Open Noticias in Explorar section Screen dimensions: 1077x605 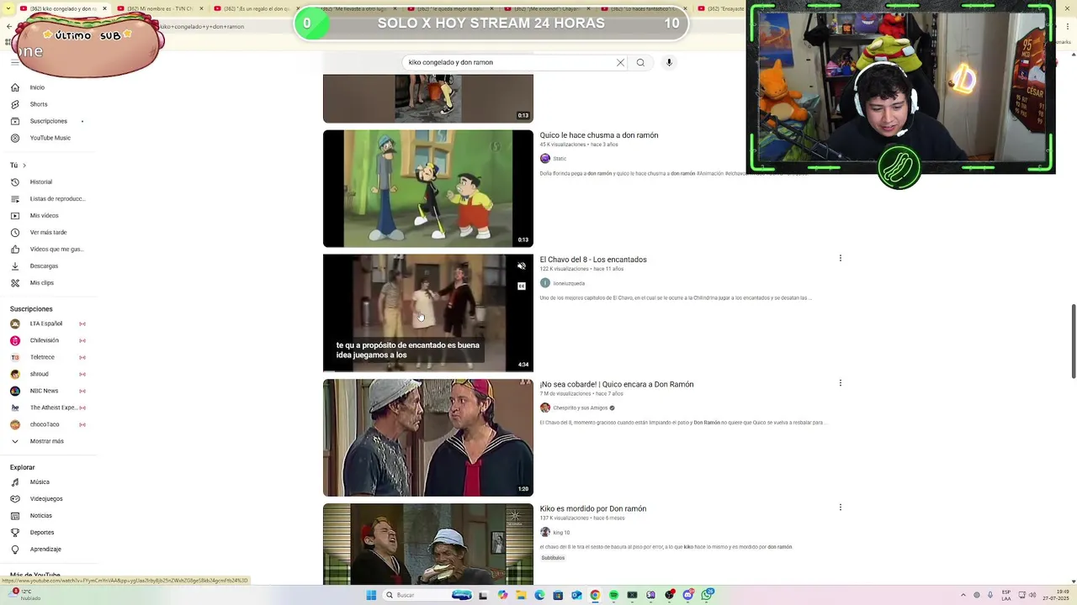40,515
